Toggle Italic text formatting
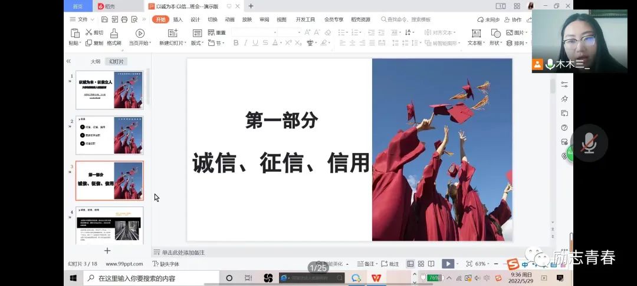This screenshot has height=286, width=637. click(x=245, y=43)
